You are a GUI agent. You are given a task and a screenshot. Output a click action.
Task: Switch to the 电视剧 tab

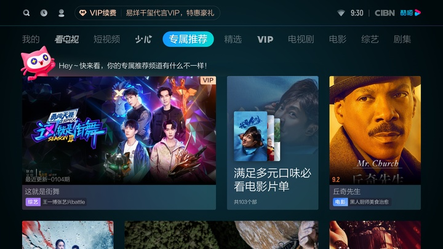point(301,39)
